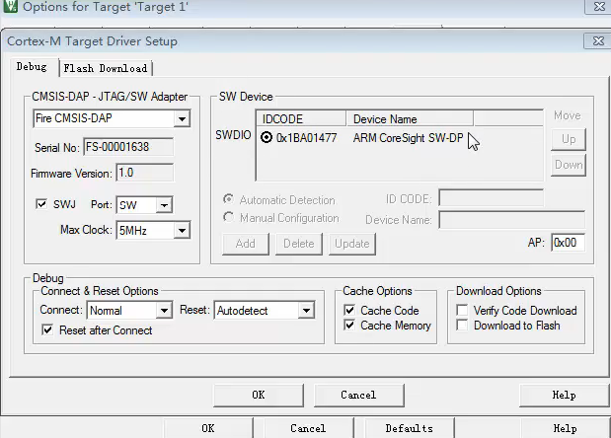Click the Move Down button
The image size is (611, 438).
pos(569,165)
